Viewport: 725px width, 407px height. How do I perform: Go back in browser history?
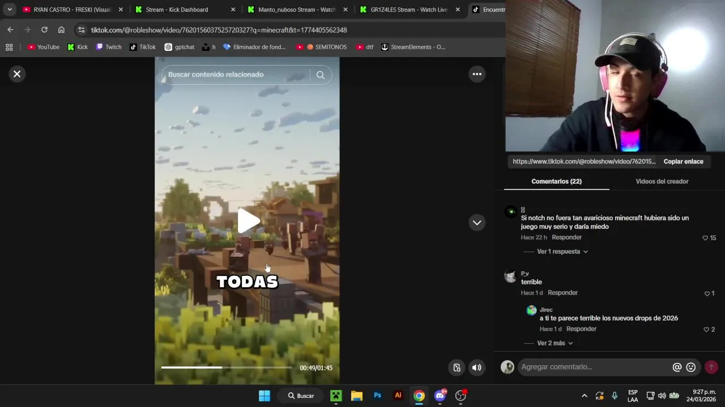pyautogui.click(x=10, y=30)
